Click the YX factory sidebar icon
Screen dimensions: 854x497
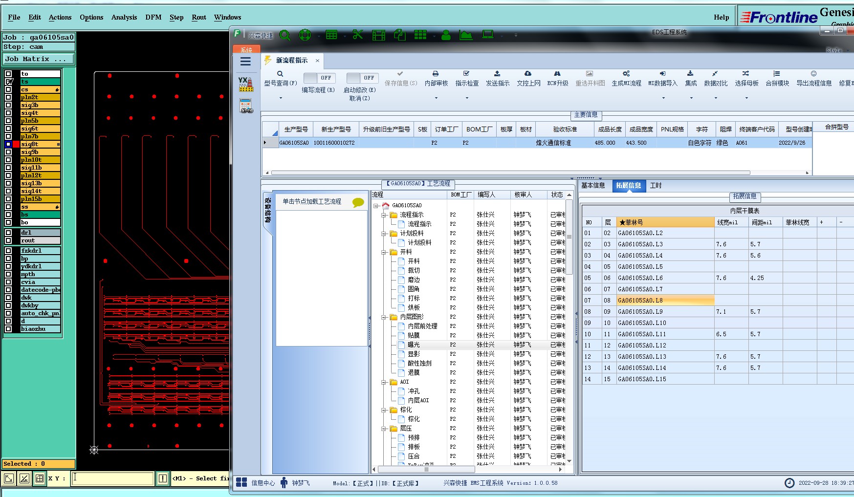(246, 84)
